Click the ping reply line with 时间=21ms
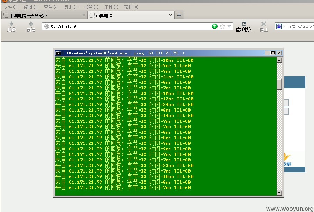The height and width of the screenshot is (212, 314). (124, 77)
